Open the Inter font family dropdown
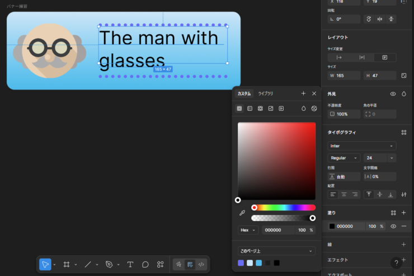 point(361,146)
